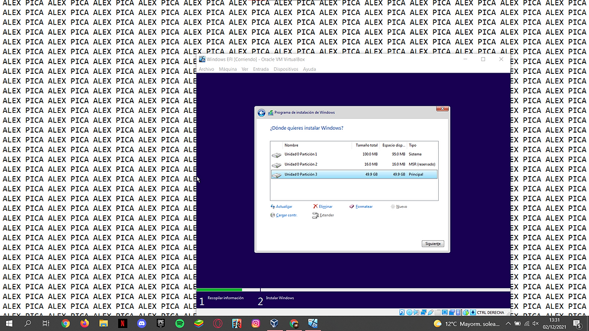Open the Máquina menu
Image resolution: width=589 pixels, height=331 pixels.
[x=228, y=69]
